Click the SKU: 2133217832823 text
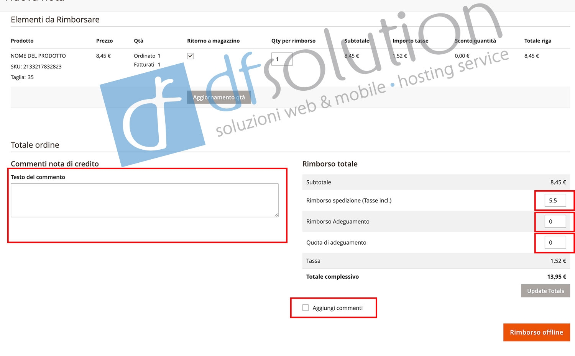The height and width of the screenshot is (356, 575). tap(36, 67)
